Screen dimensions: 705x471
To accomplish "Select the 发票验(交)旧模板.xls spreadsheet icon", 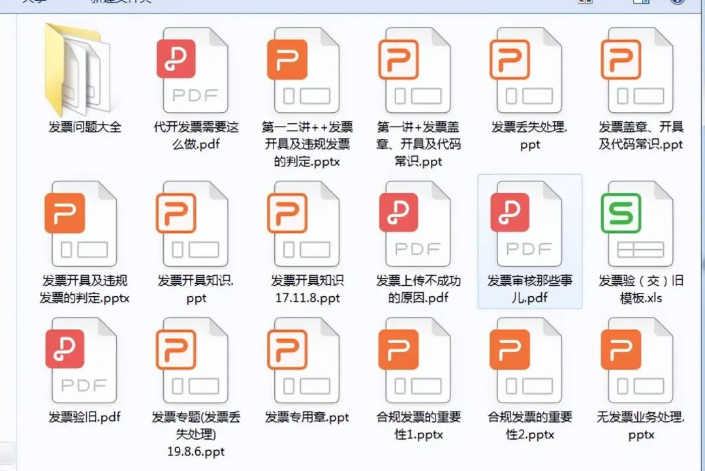I will pos(637,224).
